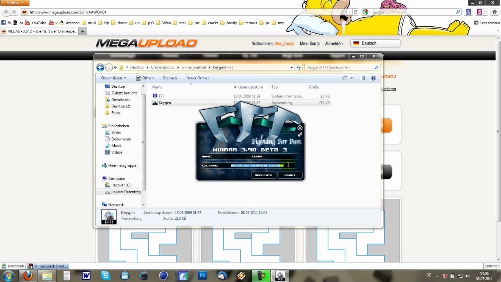The image size is (501, 282).
Task: Open Explorer help icon
Action: point(373,78)
